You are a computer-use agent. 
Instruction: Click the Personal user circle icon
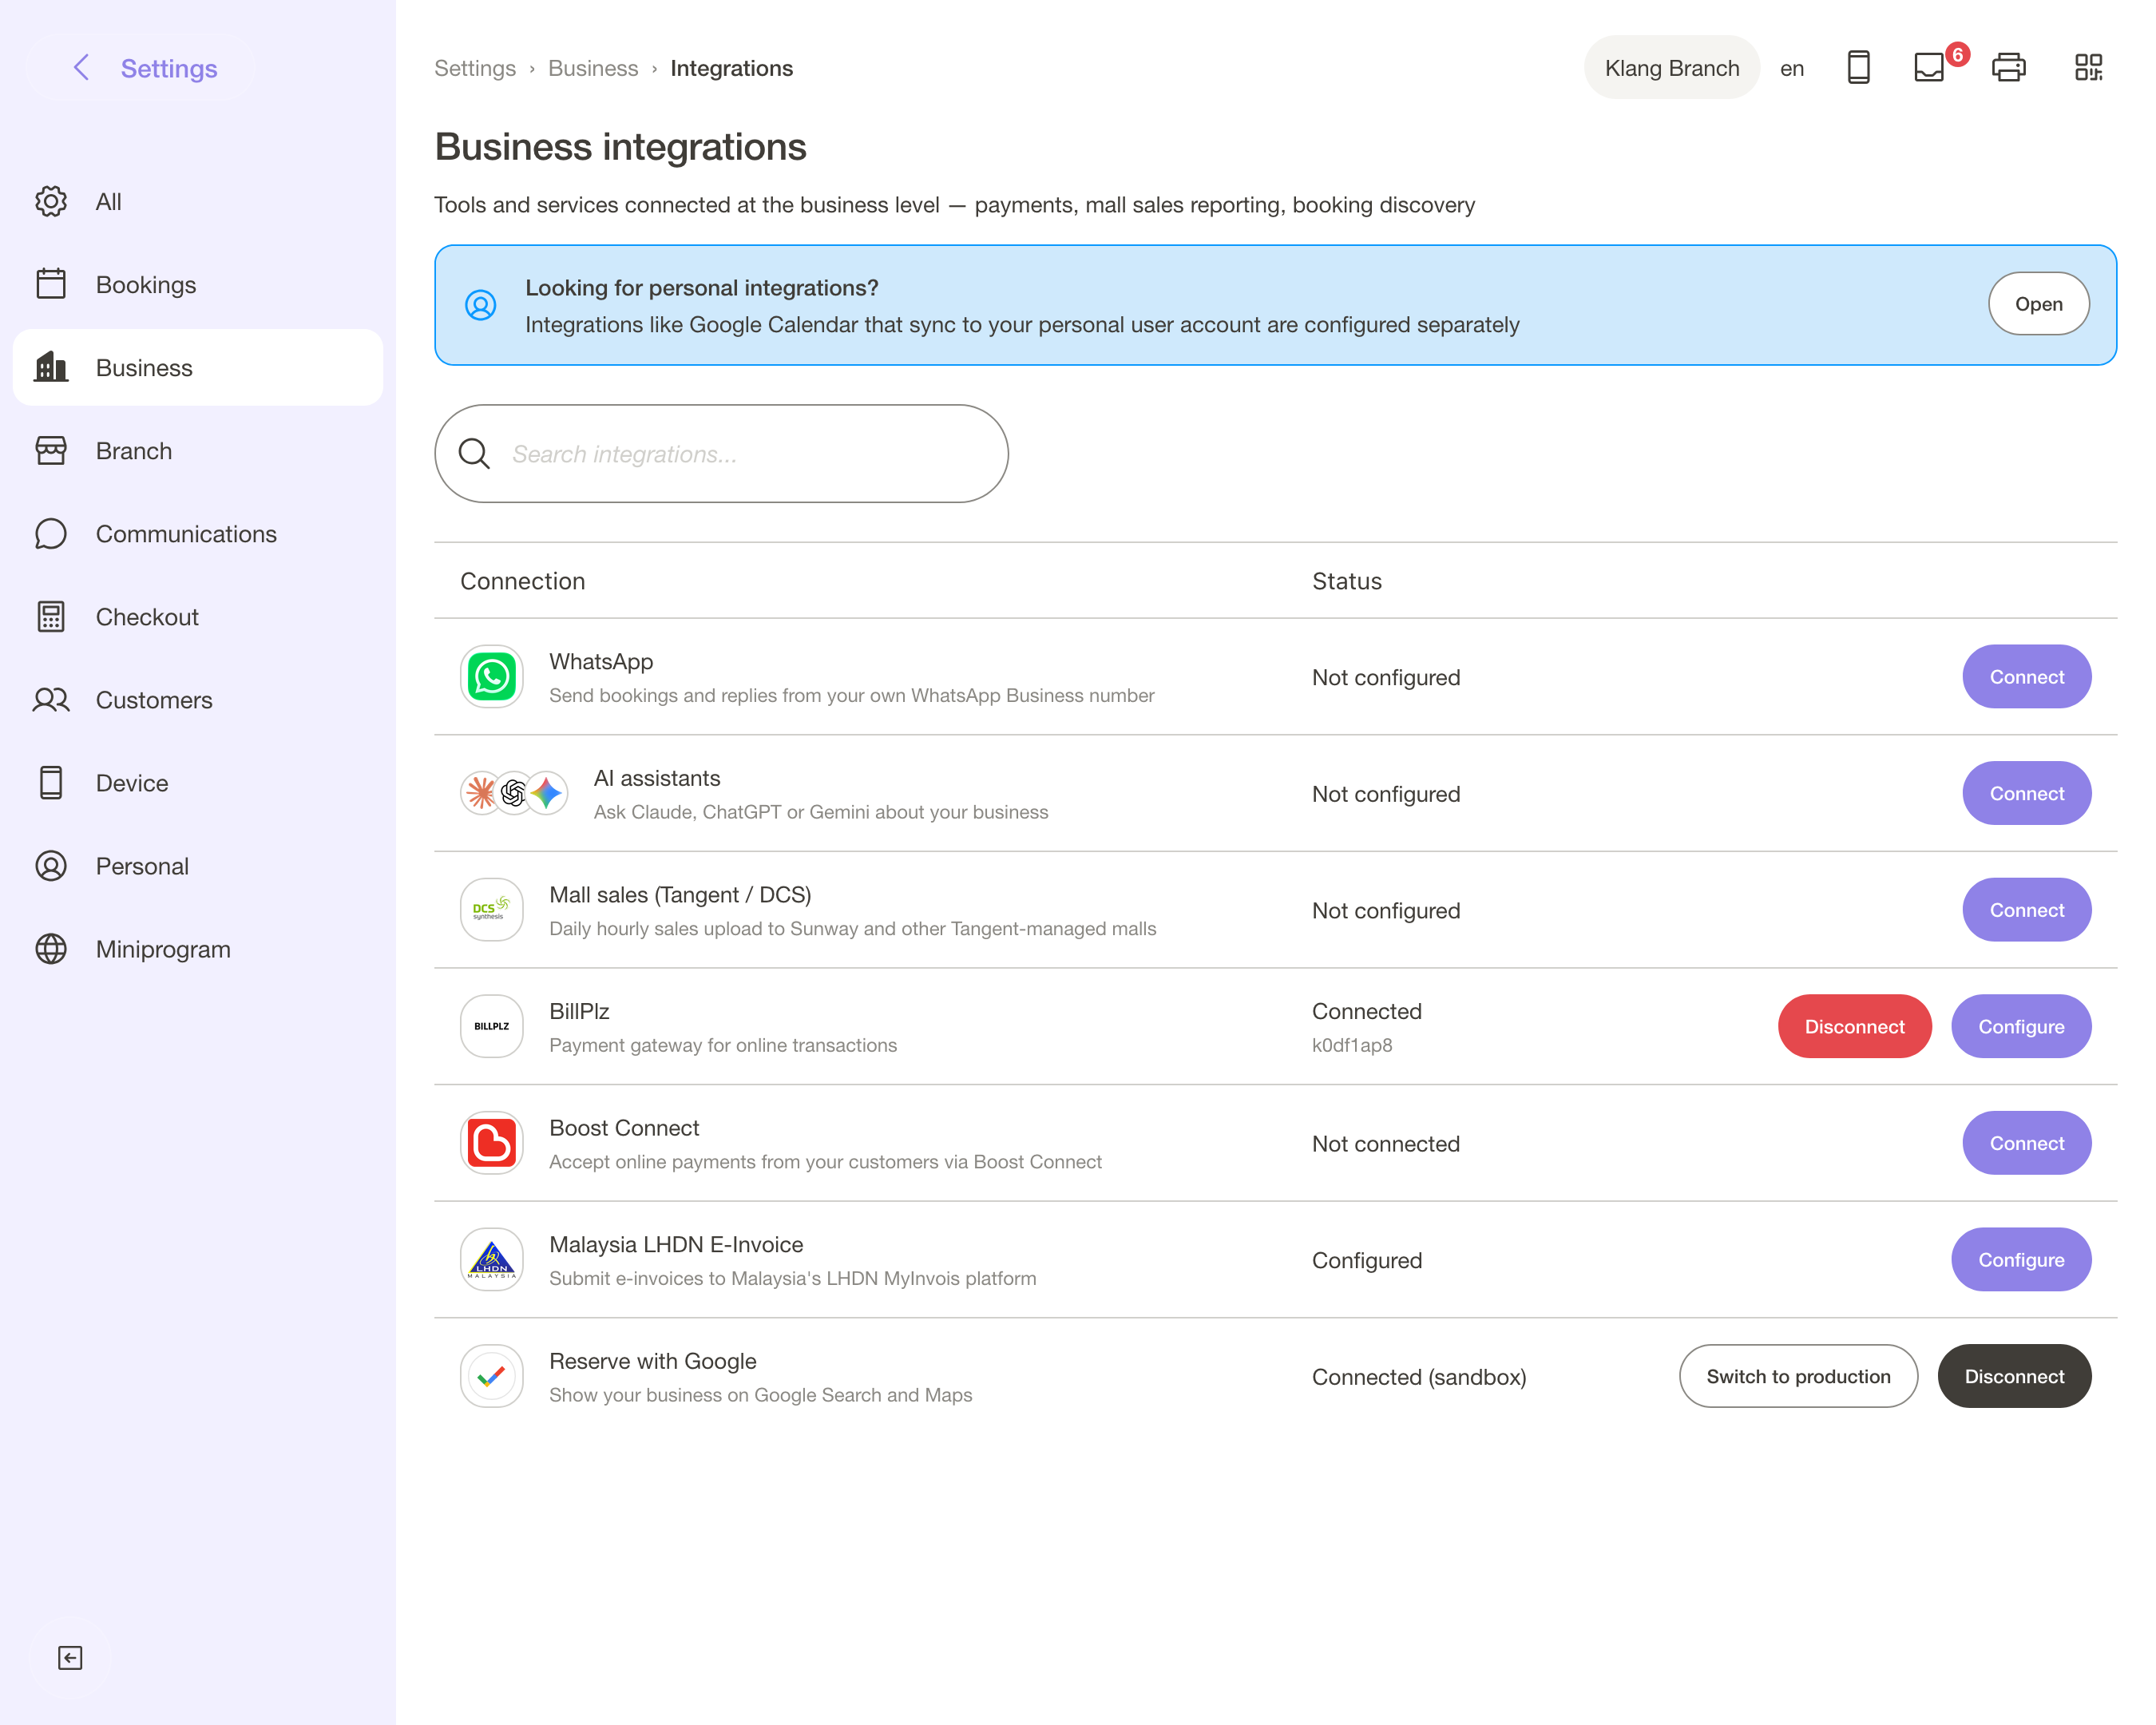pos(51,866)
